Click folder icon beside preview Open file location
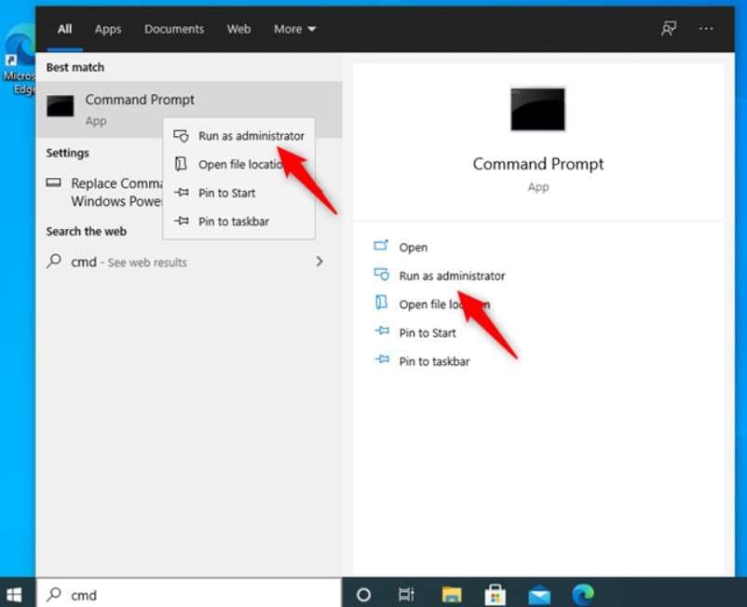Screen dimensions: 747x607 [x=382, y=302]
